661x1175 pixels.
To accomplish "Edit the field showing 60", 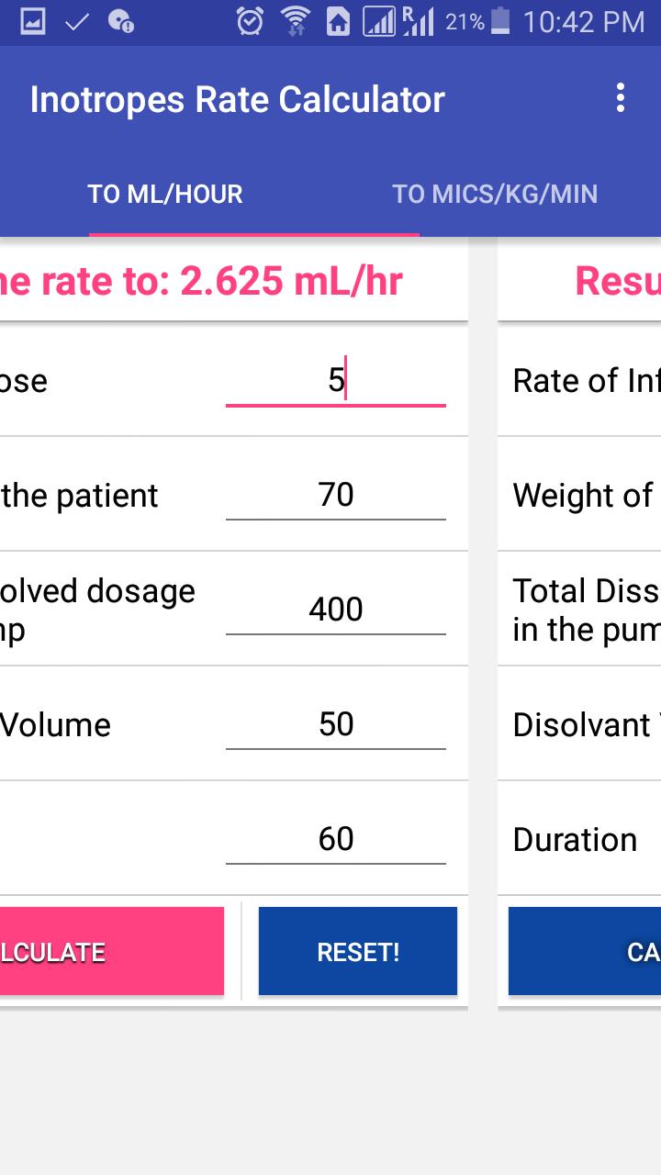I will [336, 840].
